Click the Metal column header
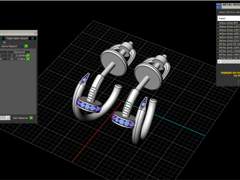 pos(228,18)
